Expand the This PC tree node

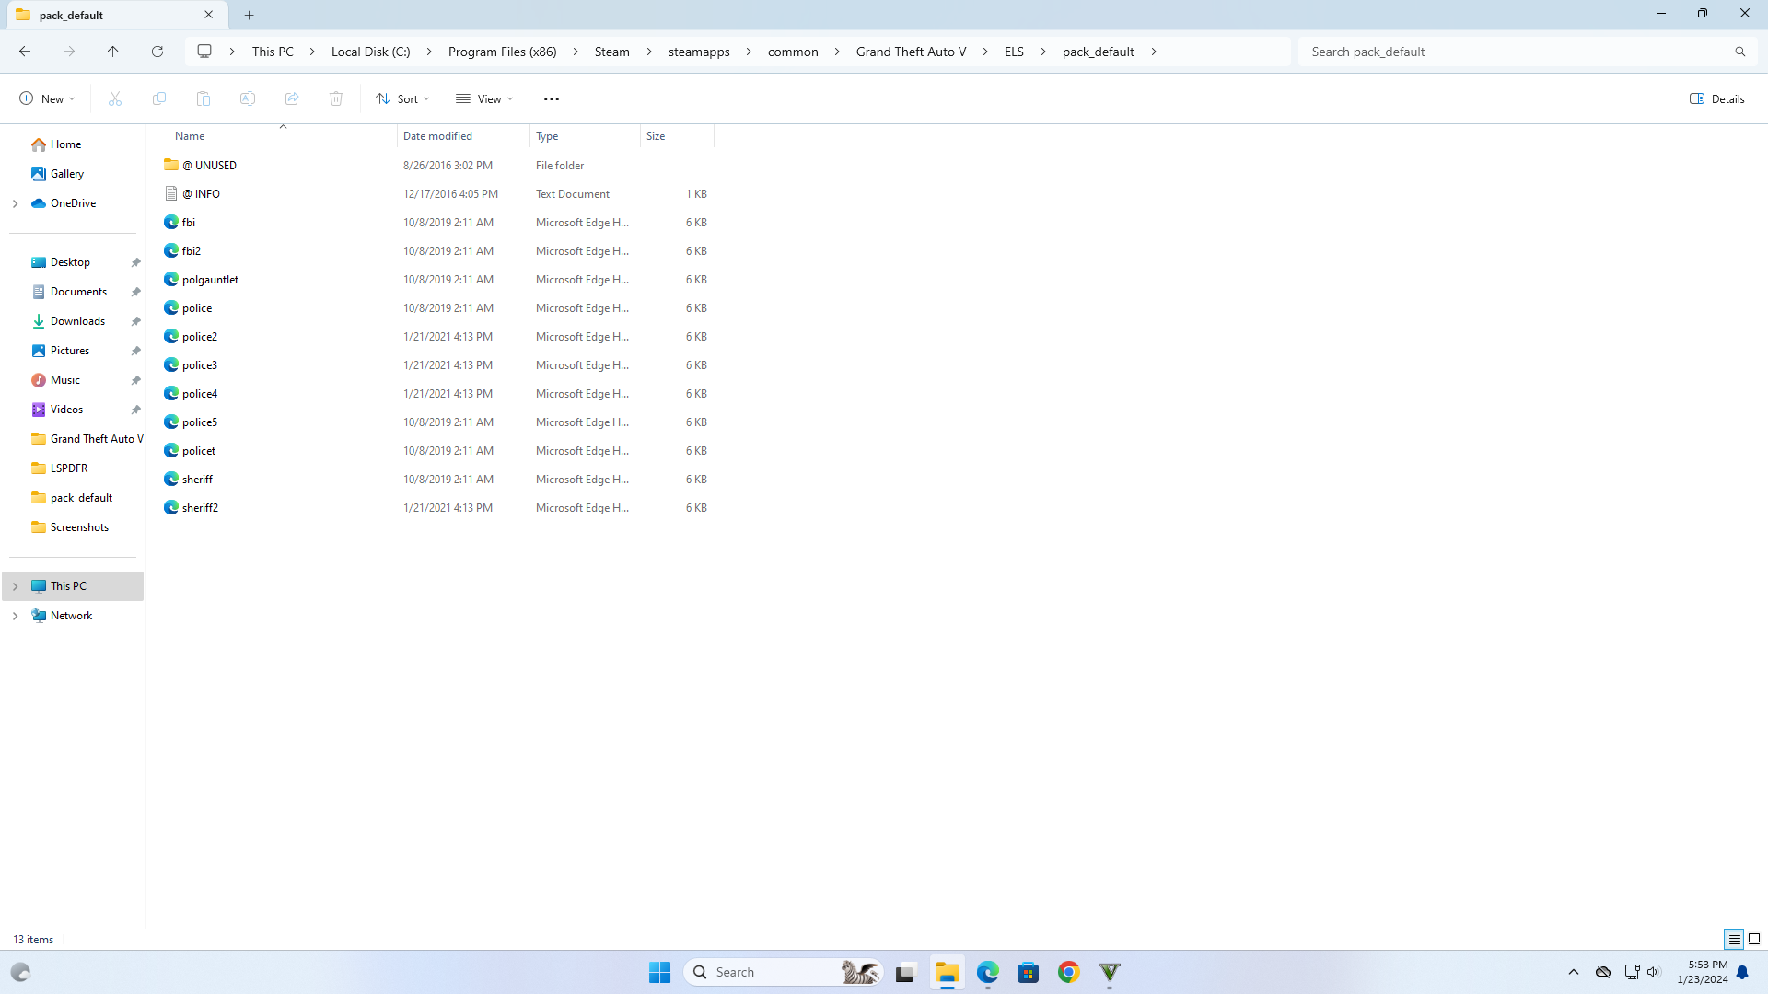click(x=16, y=586)
